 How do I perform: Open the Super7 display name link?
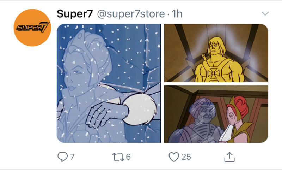[75, 14]
